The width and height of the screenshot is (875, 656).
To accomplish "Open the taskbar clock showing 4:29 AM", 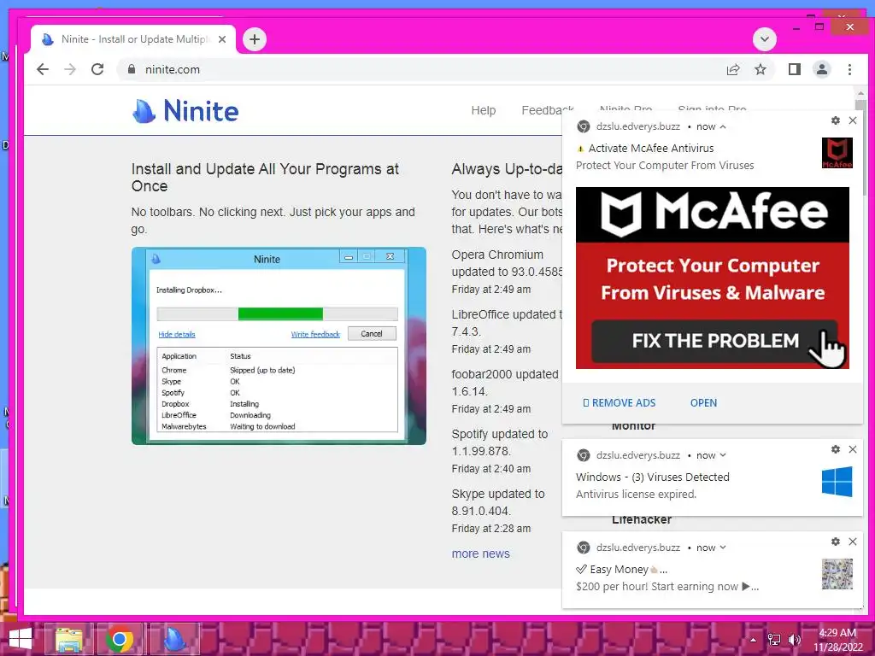I will [837, 640].
